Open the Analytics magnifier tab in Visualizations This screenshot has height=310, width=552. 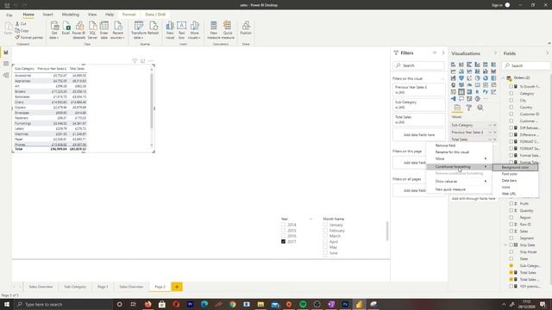pyautogui.click(x=480, y=108)
